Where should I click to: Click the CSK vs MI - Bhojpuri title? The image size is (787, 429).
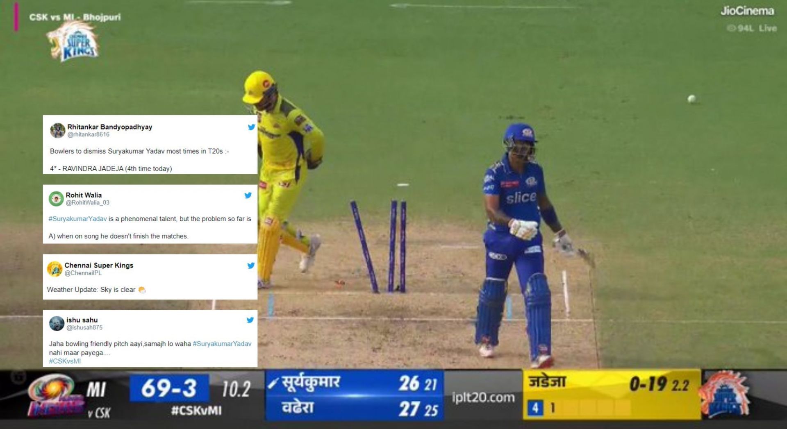75,17
